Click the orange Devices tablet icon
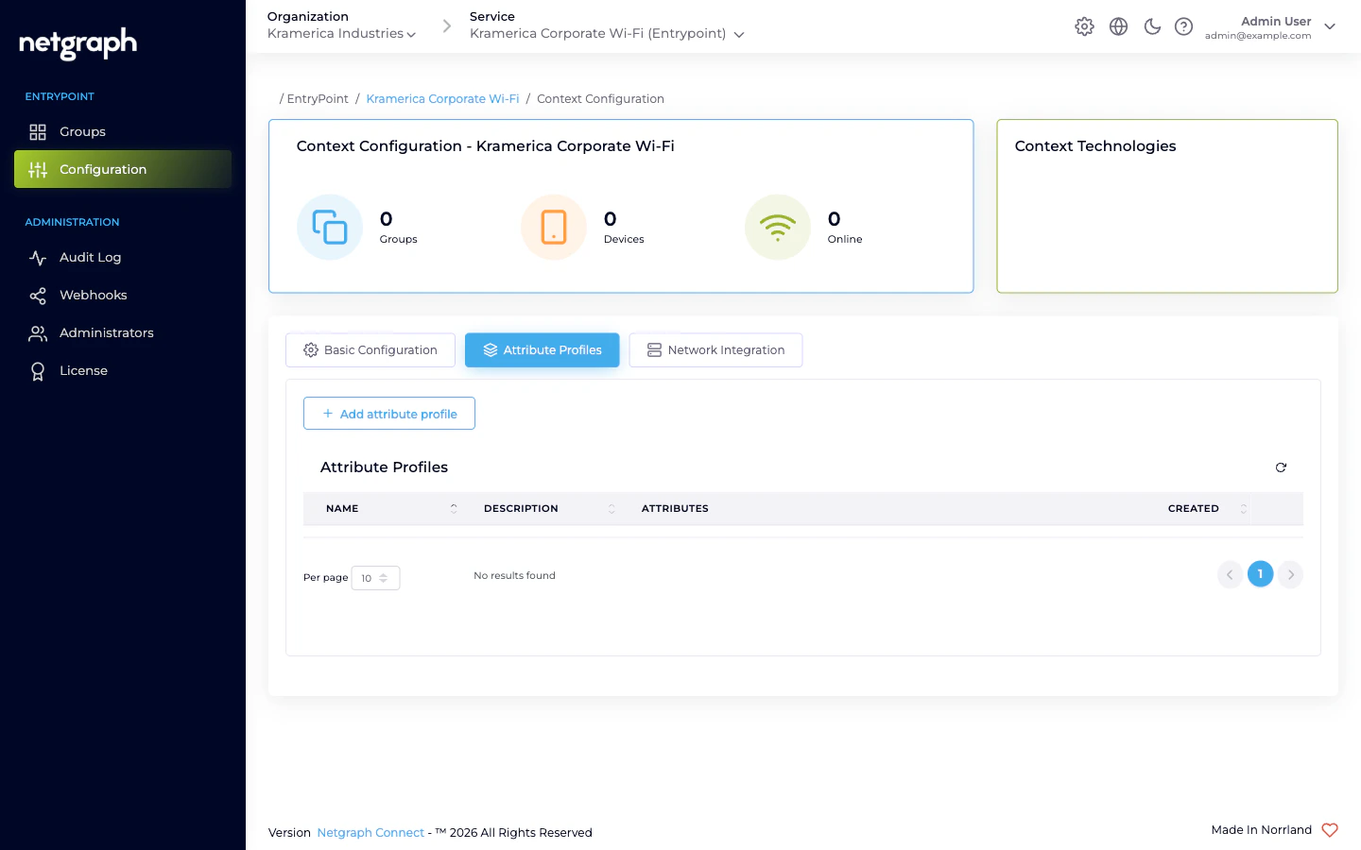Viewport: 1361px width, 850px height. [554, 227]
